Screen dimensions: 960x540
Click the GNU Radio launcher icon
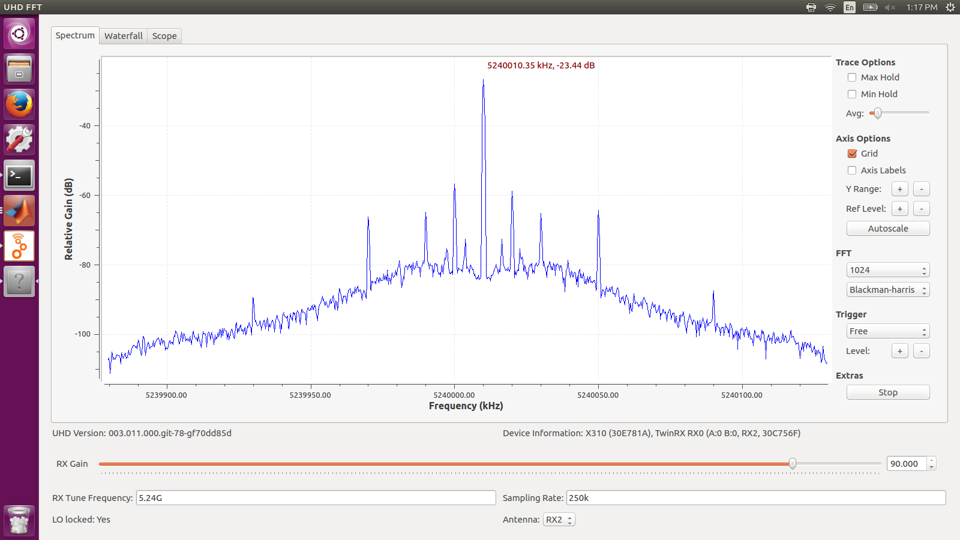pos(19,247)
